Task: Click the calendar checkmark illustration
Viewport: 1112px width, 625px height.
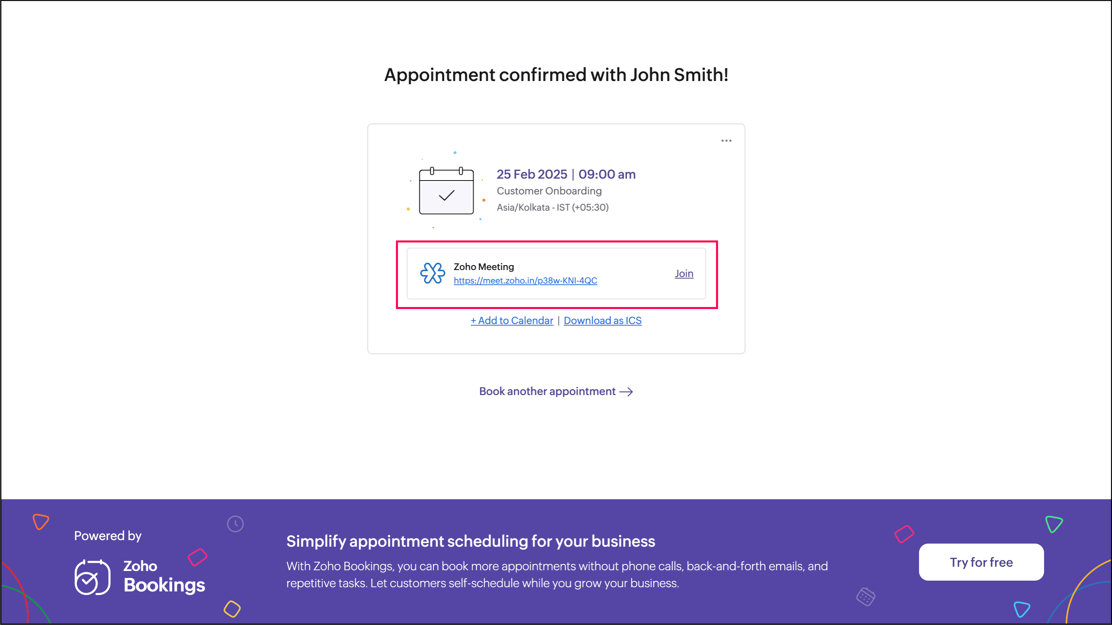Action: click(446, 192)
